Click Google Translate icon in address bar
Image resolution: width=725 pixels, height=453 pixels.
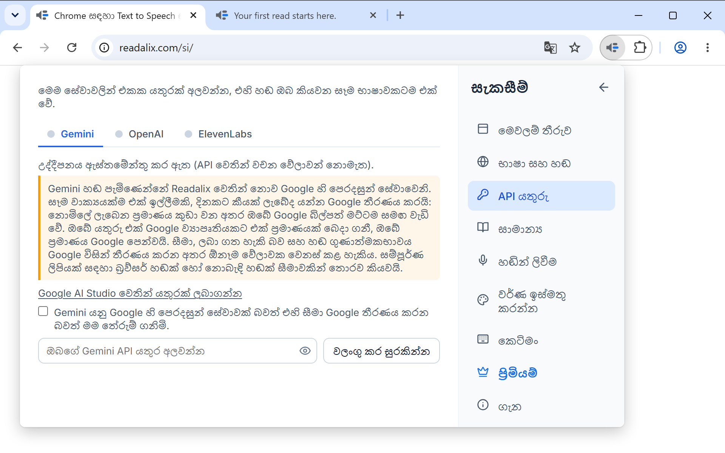pos(550,48)
